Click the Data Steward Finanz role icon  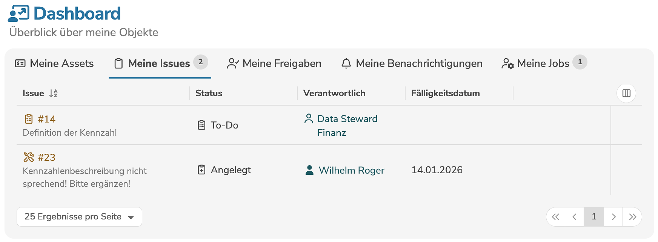(309, 119)
